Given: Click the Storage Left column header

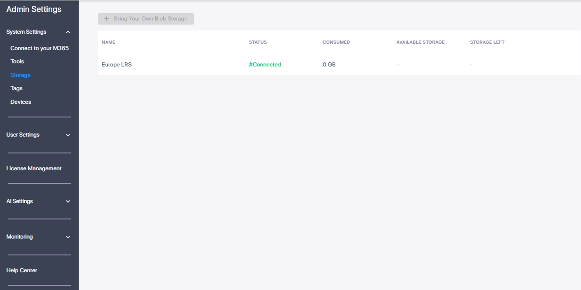Looking at the screenshot, I should point(487,42).
